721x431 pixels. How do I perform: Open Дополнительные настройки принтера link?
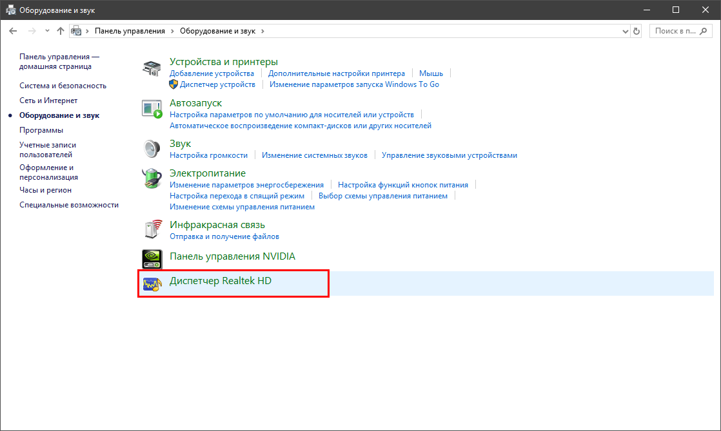point(337,73)
